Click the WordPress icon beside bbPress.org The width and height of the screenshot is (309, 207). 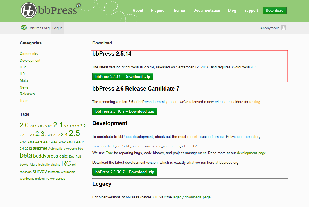coord(24,28)
